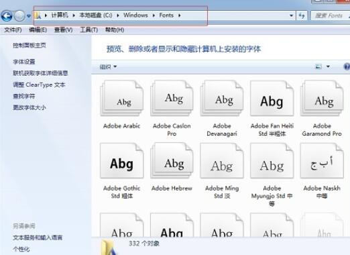The width and height of the screenshot is (350, 255).
Task: Select the Adobe Hebrew font thumbnail
Action: pyautogui.click(x=172, y=161)
